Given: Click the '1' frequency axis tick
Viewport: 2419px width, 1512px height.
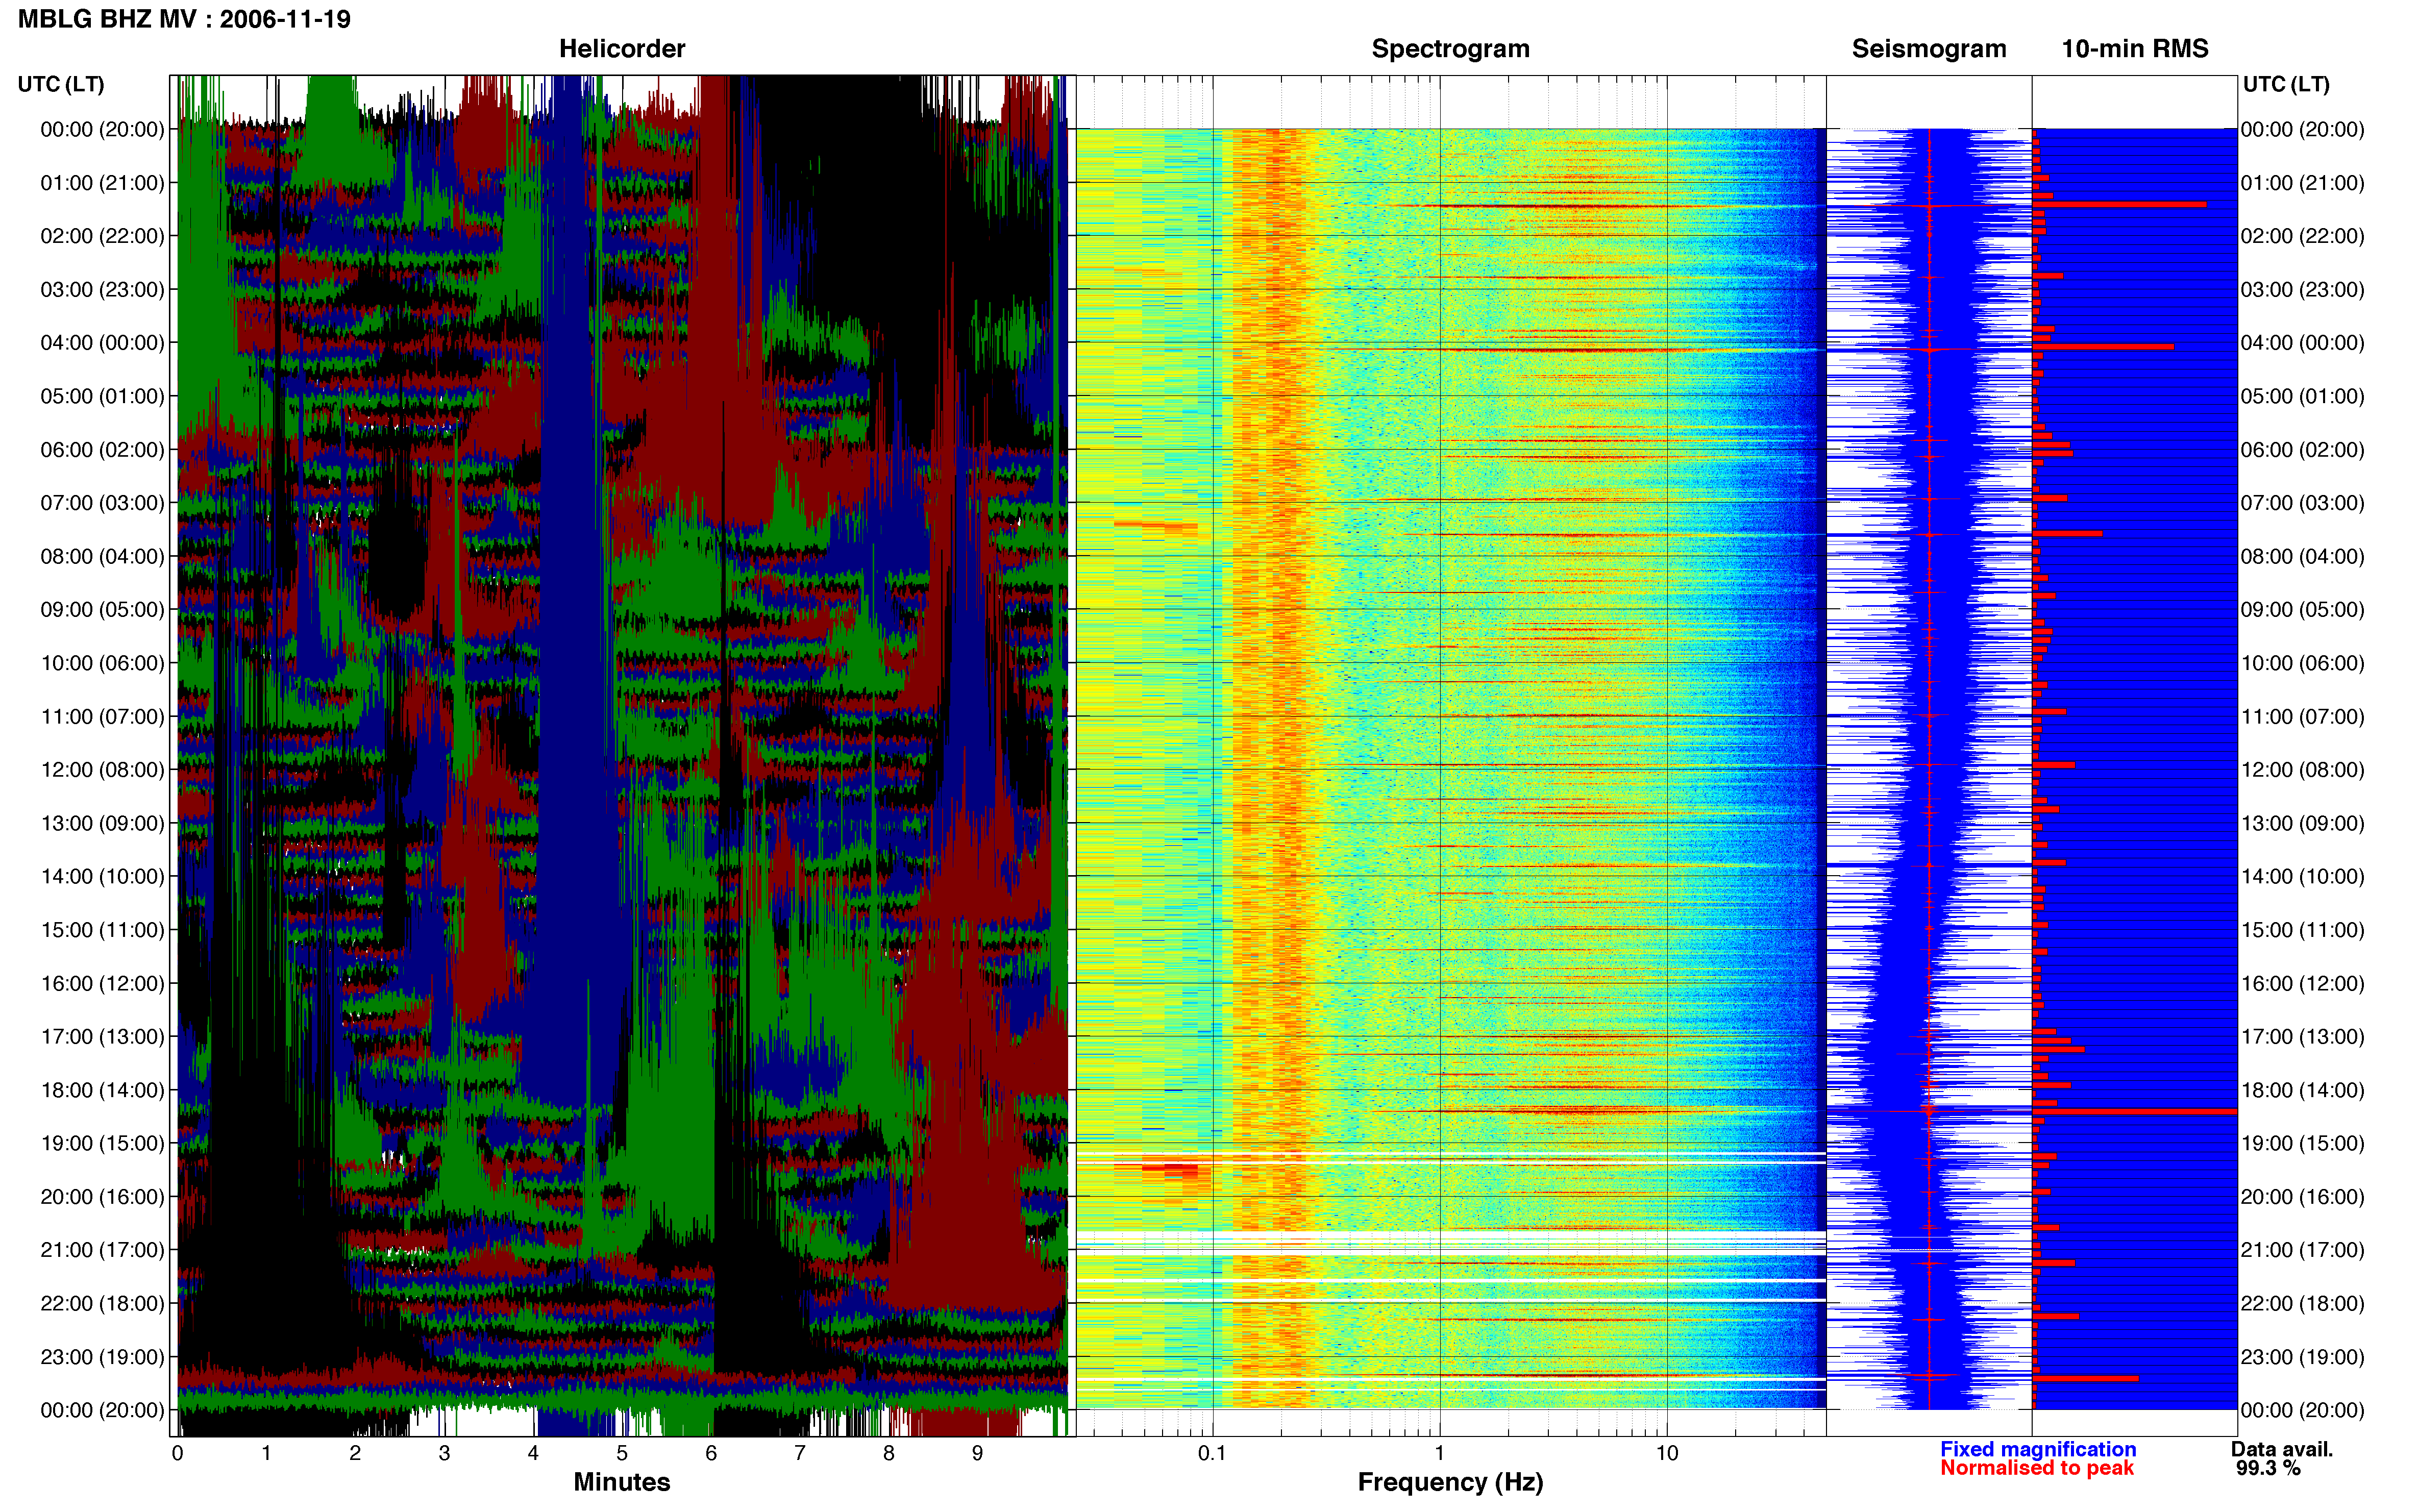Looking at the screenshot, I should [1439, 1453].
